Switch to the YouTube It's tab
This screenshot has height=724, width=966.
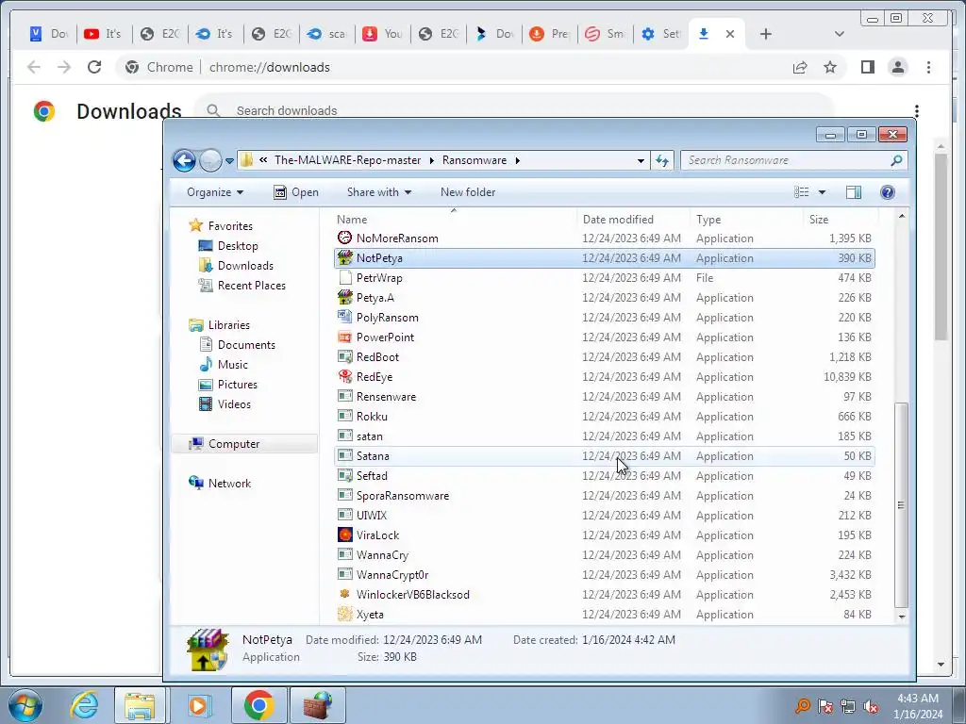pyautogui.click(x=104, y=34)
